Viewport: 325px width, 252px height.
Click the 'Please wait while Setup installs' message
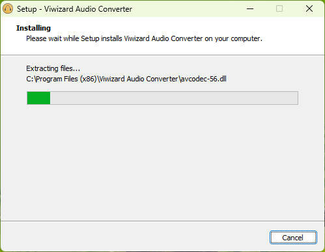(74, 38)
